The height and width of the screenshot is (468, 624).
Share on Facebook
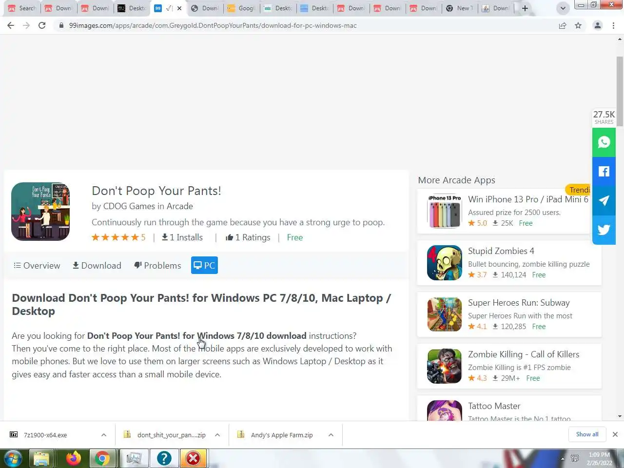604,171
